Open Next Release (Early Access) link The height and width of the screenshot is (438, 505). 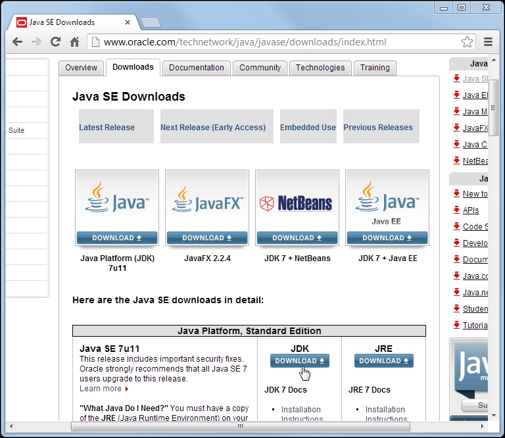213,127
